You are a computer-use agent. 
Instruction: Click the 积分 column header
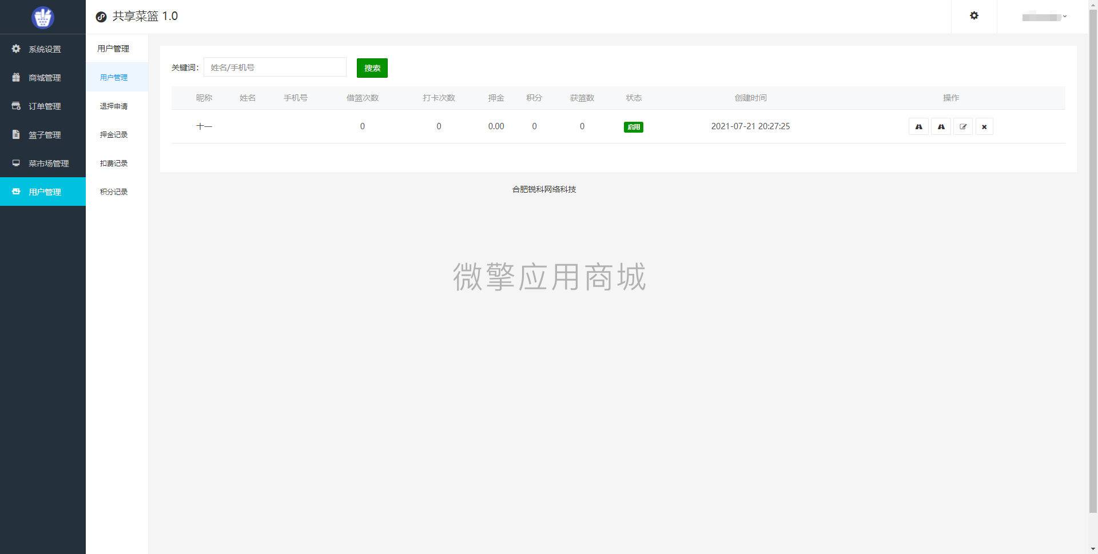click(534, 98)
